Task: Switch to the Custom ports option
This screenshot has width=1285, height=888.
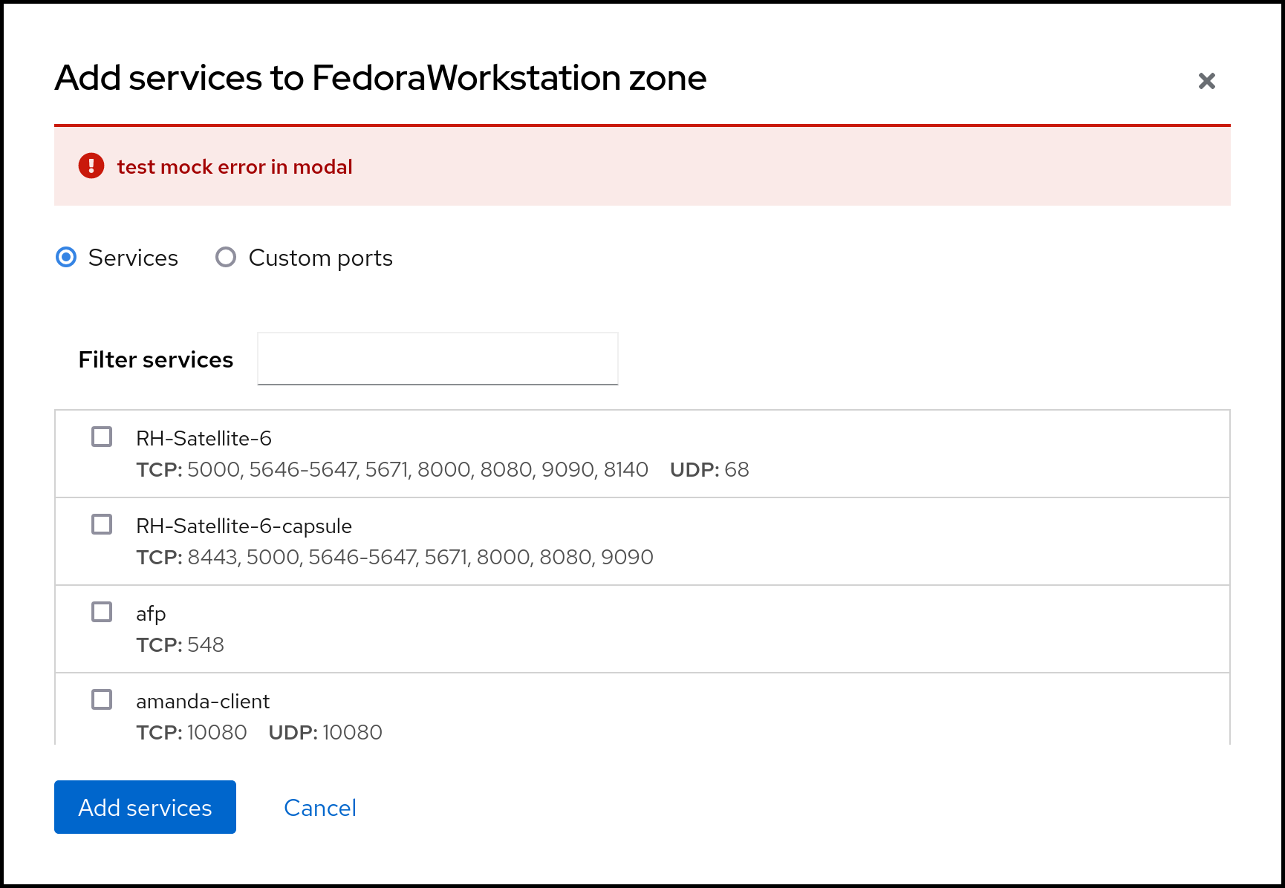Action: click(x=226, y=258)
